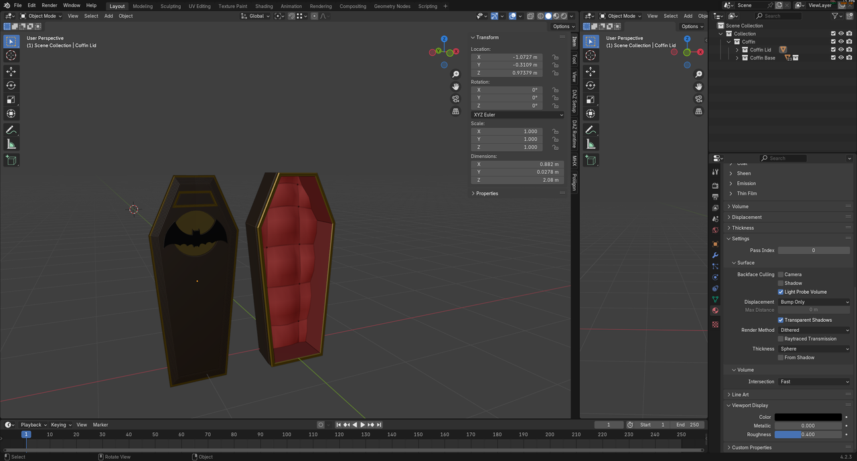Image resolution: width=857 pixels, height=461 pixels.
Task: Click the Location X field in the Transform panel
Action: 507,57
